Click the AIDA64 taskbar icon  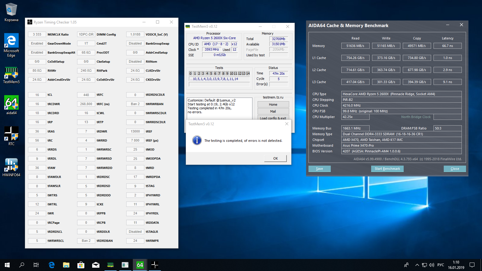coord(140,265)
